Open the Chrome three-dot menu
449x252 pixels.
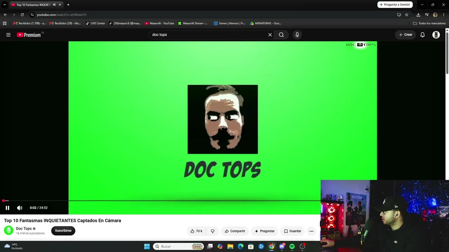(443, 15)
